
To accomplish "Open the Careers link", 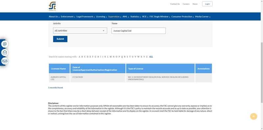I will coord(186,4).
